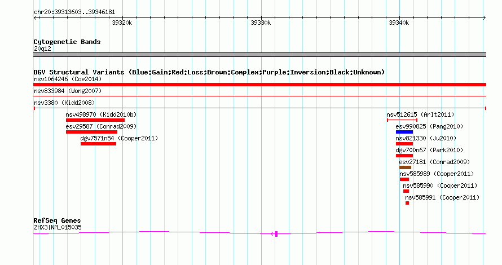Click the DGV Structural Variants track title
The height and width of the screenshot is (265, 502).
point(209,72)
